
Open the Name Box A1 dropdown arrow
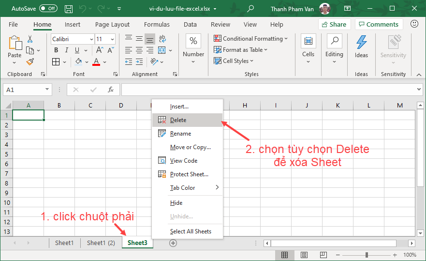tap(47, 89)
